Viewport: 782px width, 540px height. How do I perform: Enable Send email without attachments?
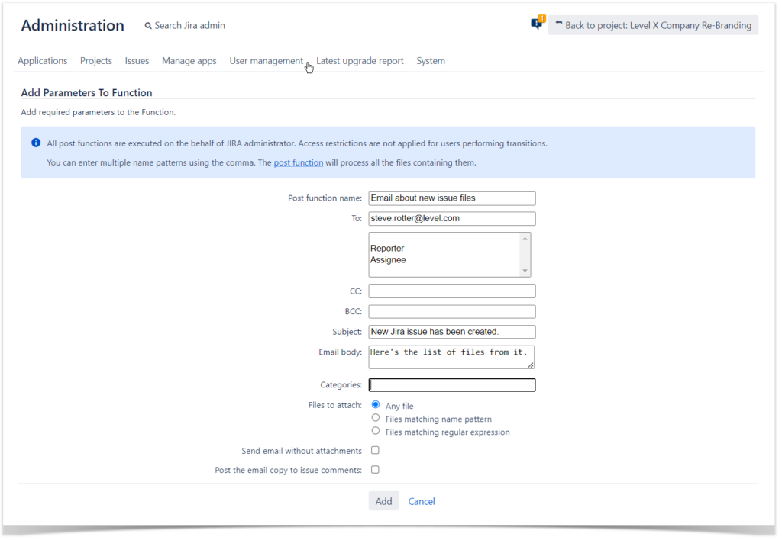[x=375, y=450]
